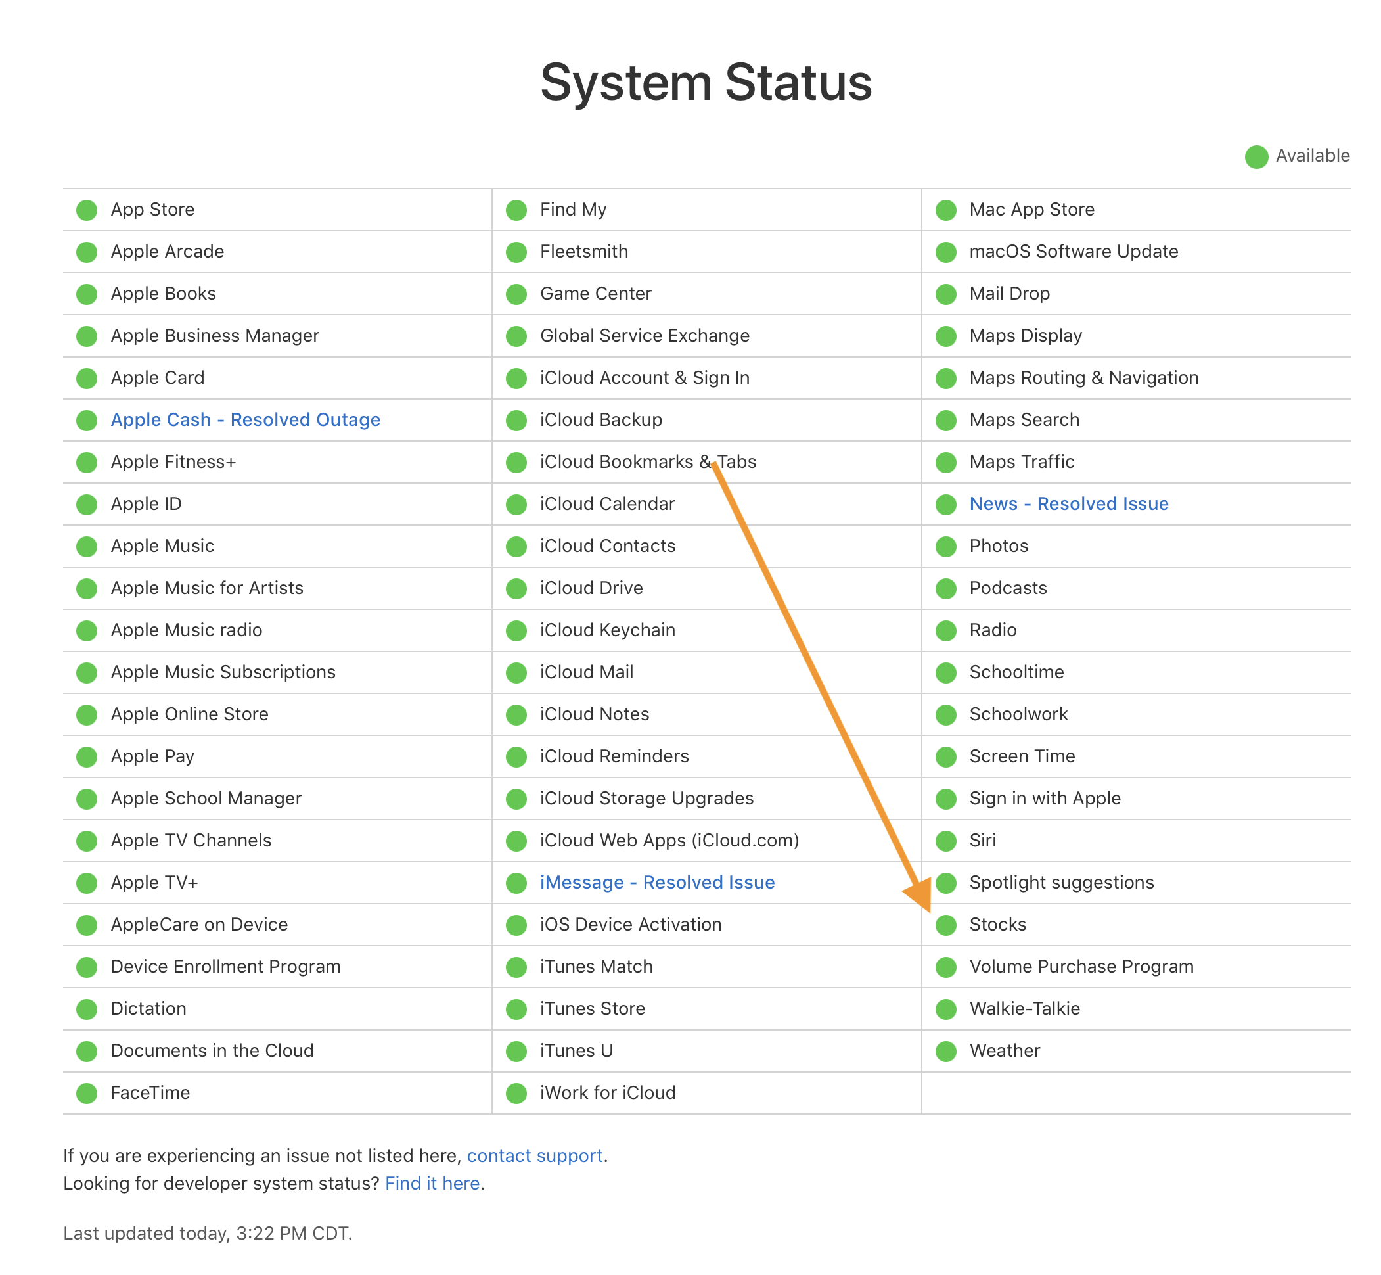1381x1275 pixels.
Task: Select iCloud Storage Upgrades text
Action: 646,799
